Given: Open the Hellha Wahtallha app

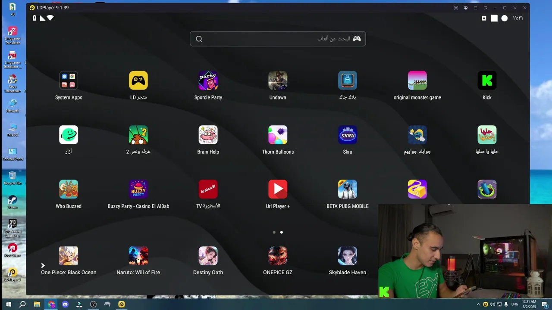Looking at the screenshot, I should pyautogui.click(x=487, y=135).
